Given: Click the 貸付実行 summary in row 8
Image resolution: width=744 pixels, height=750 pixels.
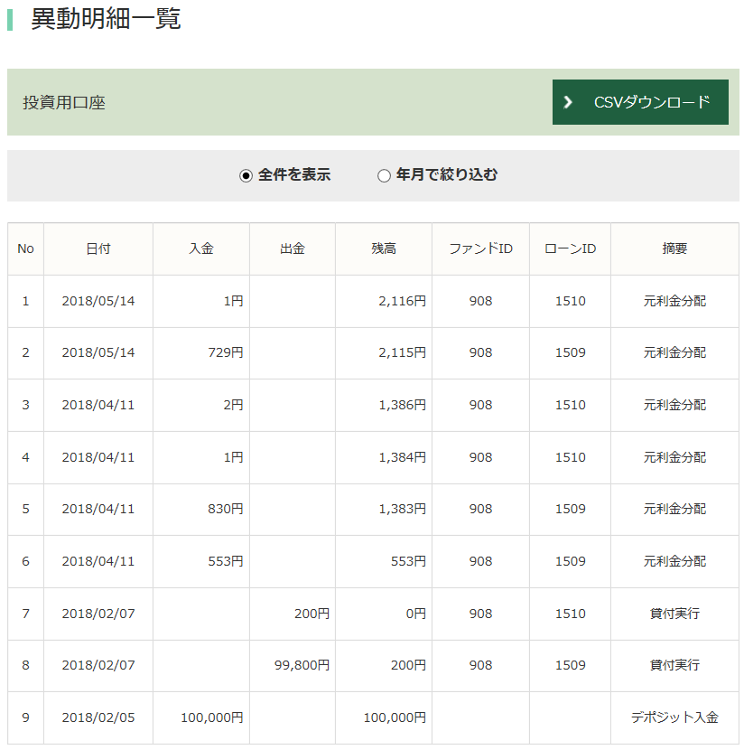Looking at the screenshot, I should coord(674,665).
